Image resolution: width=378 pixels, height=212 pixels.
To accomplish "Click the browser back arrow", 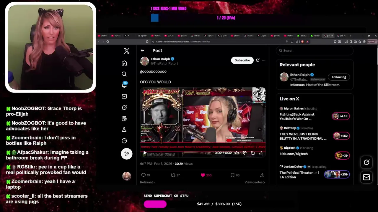I will (99, 42).
